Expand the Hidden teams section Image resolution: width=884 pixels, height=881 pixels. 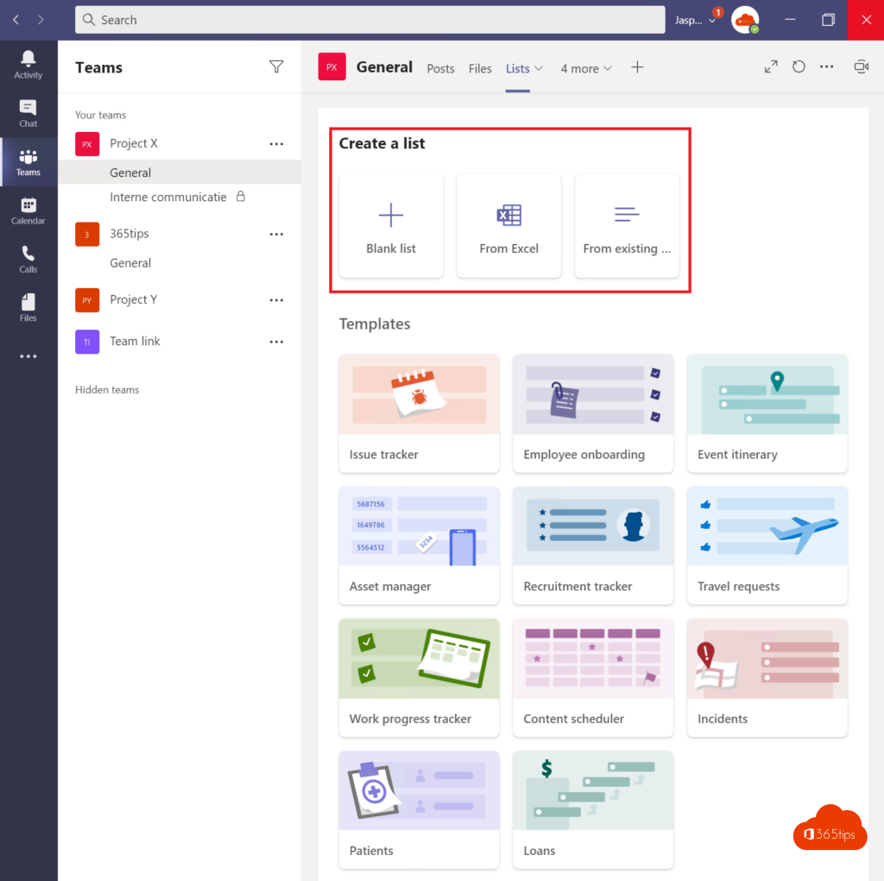[x=107, y=389]
